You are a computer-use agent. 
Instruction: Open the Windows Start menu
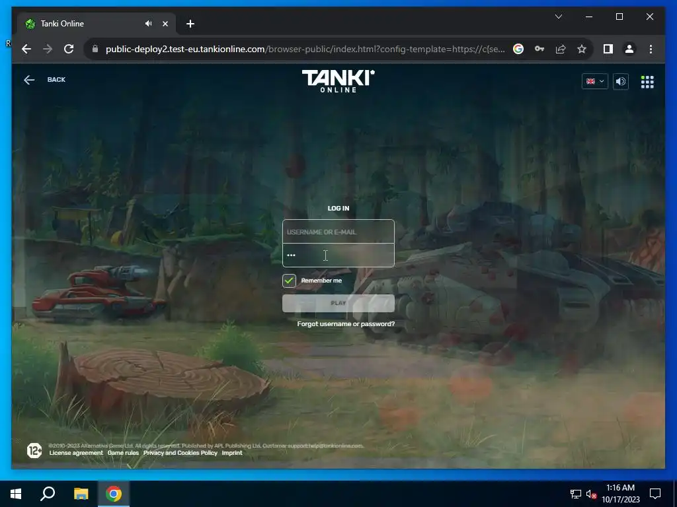click(x=16, y=494)
